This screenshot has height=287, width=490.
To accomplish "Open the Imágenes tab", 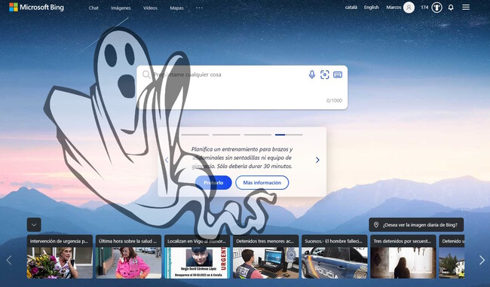I will [x=121, y=8].
